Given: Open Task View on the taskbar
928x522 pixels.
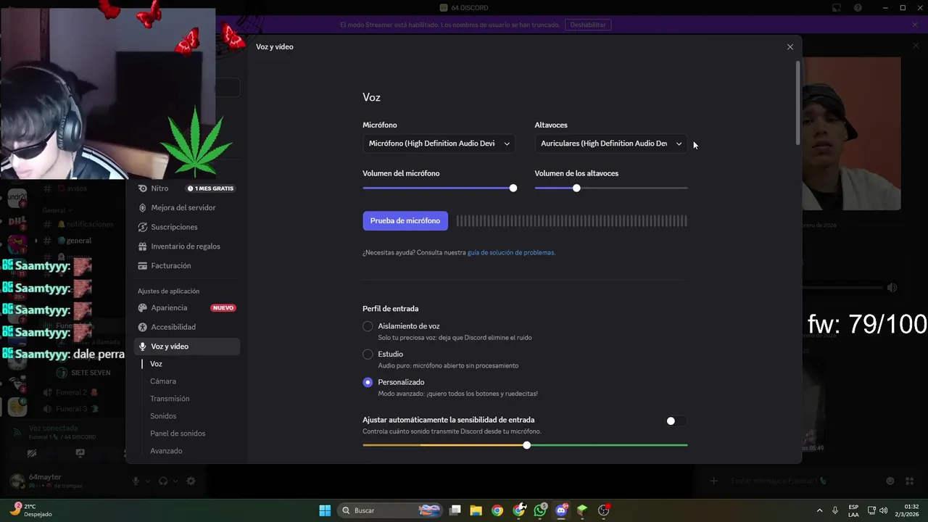Looking at the screenshot, I should click(x=455, y=510).
